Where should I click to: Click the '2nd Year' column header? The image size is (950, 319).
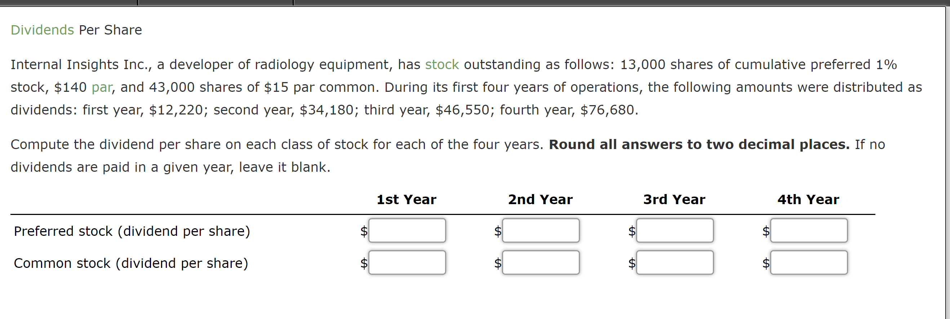540,199
